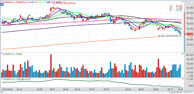Click the LC : 0.29% statistic
This screenshot has width=194, height=94.
176,8
